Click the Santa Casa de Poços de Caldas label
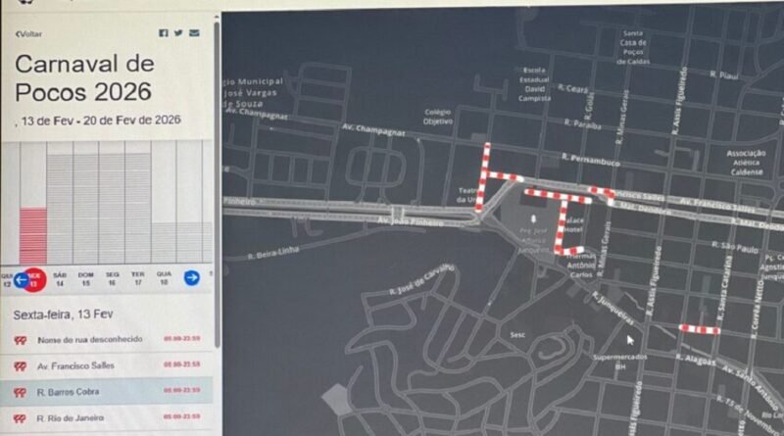The image size is (784, 436). [x=633, y=47]
